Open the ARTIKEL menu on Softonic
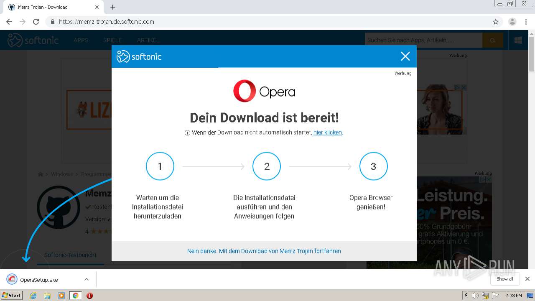Screen dimensions: 535x301 148,40
